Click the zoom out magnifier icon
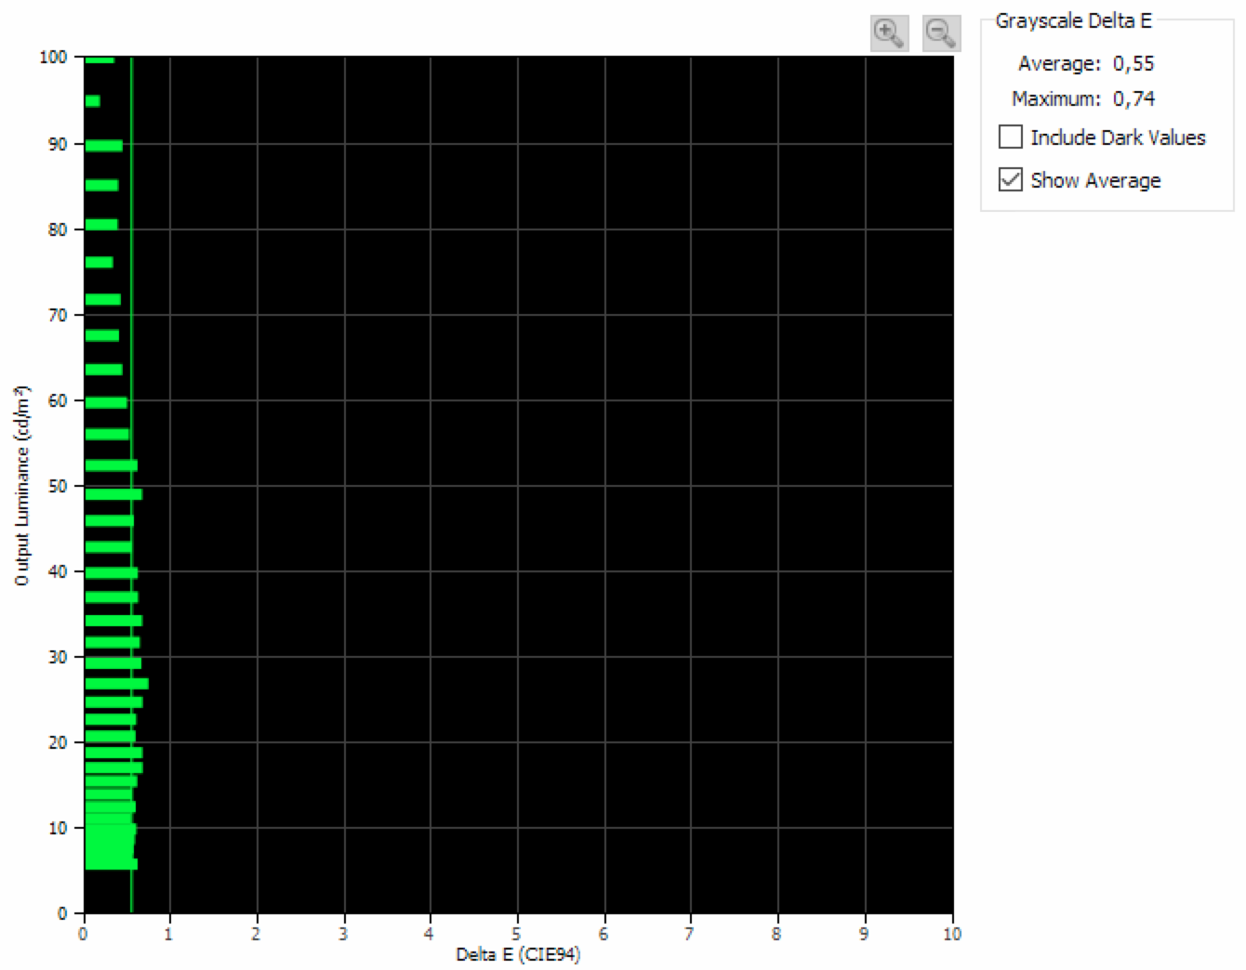Viewport: 1246px width, 970px height. tap(940, 33)
